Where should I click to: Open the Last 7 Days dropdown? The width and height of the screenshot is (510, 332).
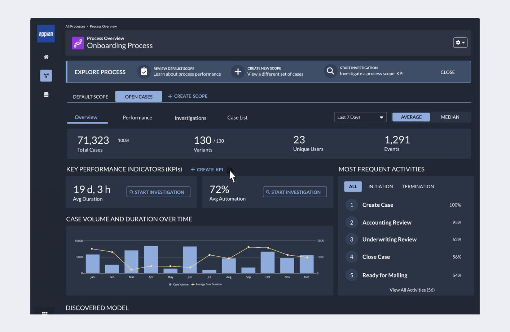pos(360,117)
